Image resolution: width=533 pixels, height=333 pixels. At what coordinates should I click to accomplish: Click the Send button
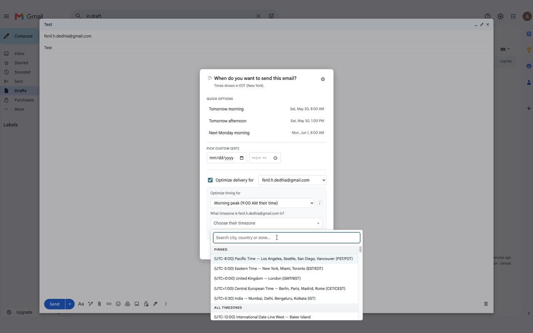click(55, 304)
